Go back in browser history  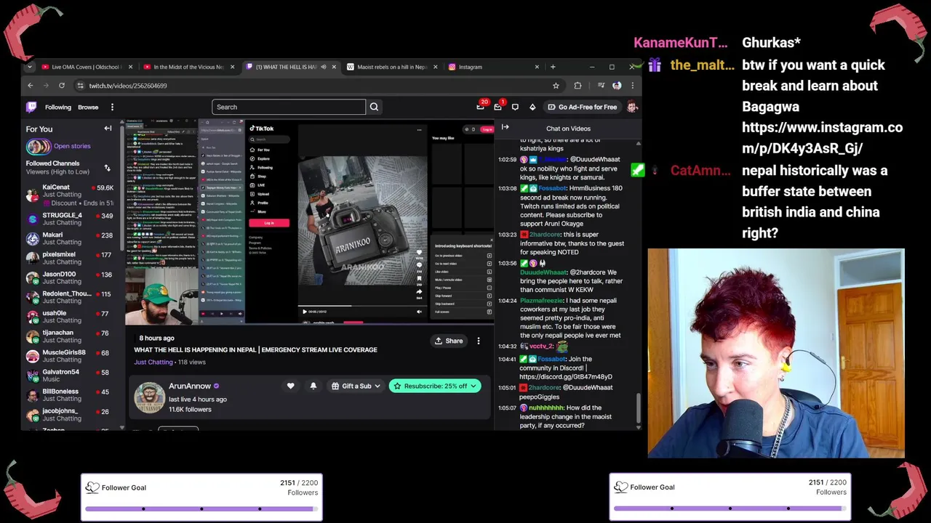pos(31,85)
